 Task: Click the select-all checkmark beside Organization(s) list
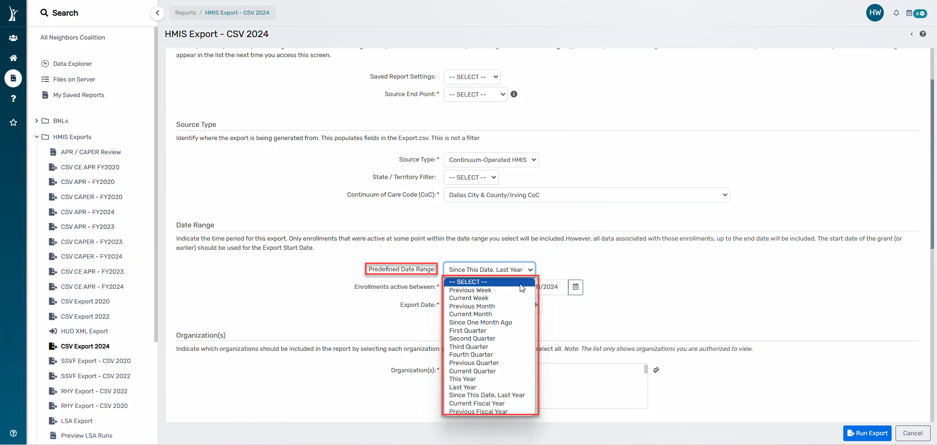point(656,370)
